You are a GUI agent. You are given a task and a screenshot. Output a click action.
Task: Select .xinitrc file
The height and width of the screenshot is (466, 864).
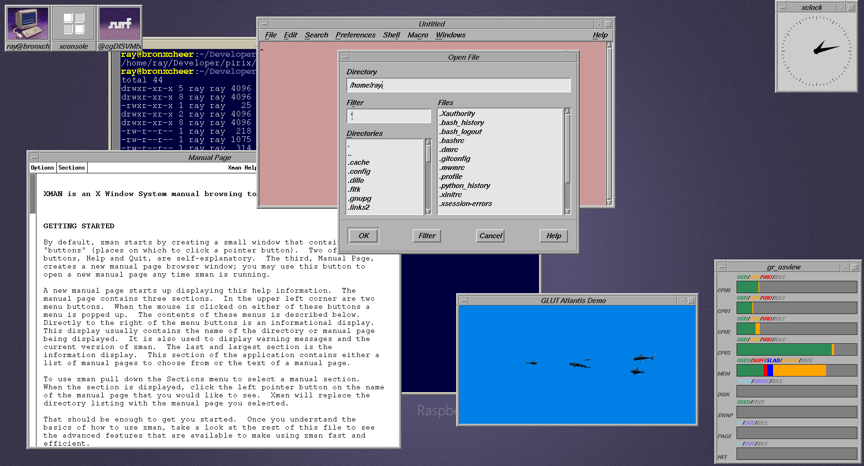(500, 195)
